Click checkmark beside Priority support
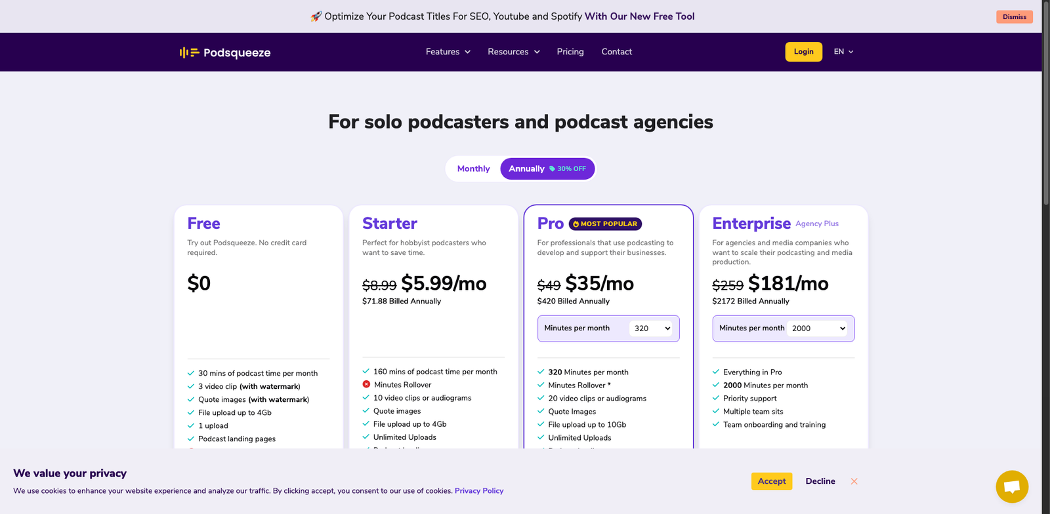This screenshot has width=1050, height=514. (x=716, y=398)
